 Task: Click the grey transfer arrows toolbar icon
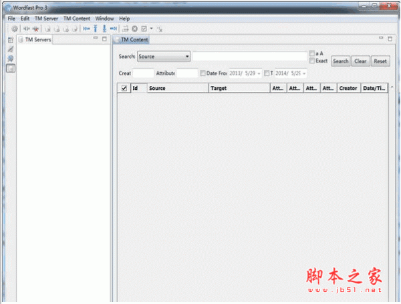tap(126, 29)
